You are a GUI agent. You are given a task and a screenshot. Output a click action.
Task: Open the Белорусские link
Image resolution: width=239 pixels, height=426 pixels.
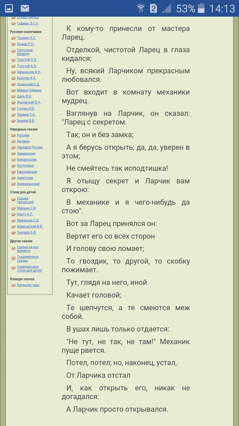click(x=27, y=159)
